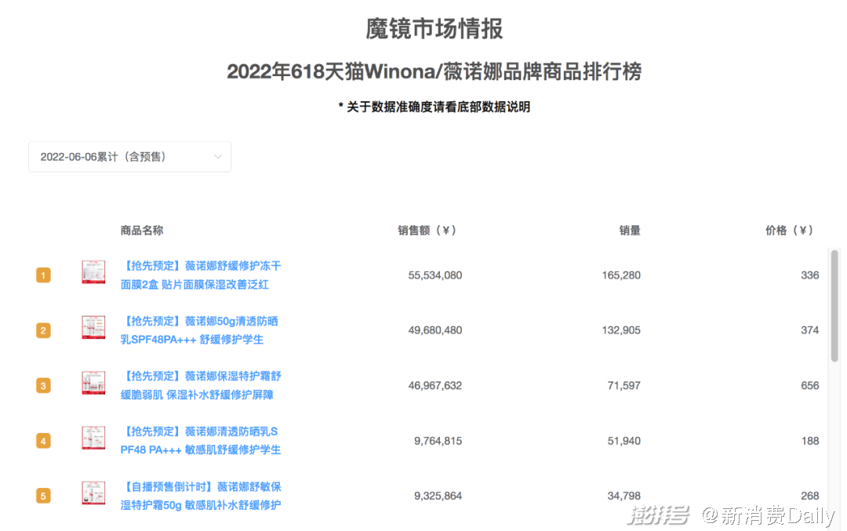This screenshot has width=847, height=531.
Task: Open thumbnail of rank 5 舒敏保湿特护霜 product
Action: click(x=93, y=493)
